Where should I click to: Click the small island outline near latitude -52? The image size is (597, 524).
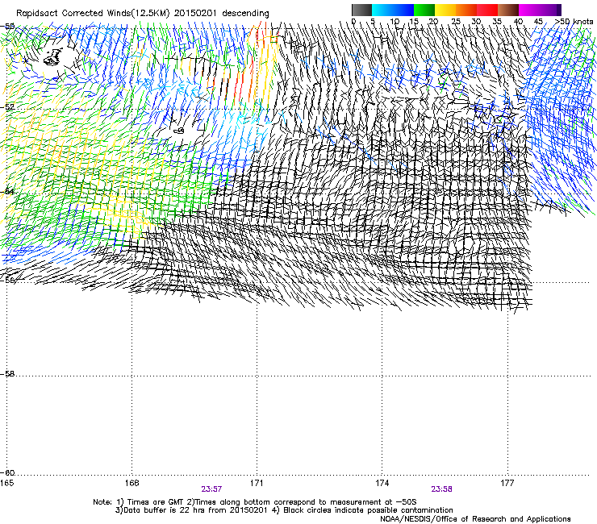click(179, 131)
